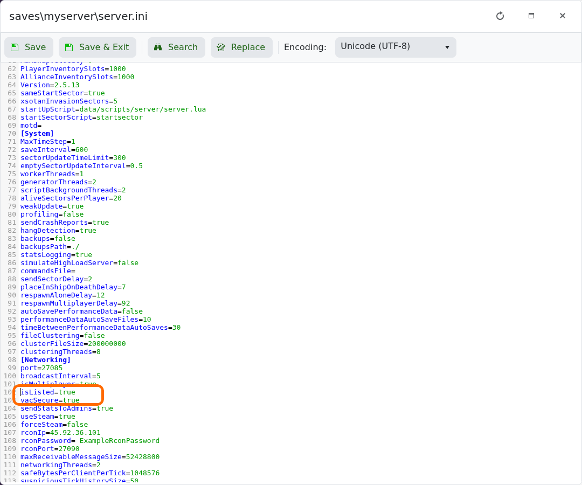Click line clusteringThreads=8
Screen dimensions: 582x485
(60, 352)
